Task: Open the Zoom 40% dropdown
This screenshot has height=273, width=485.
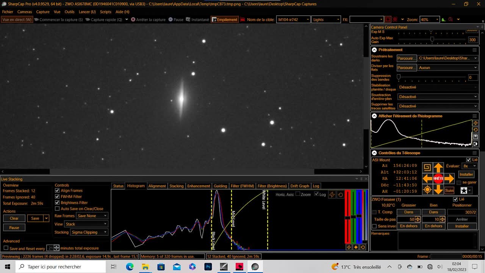Action: tap(429, 19)
